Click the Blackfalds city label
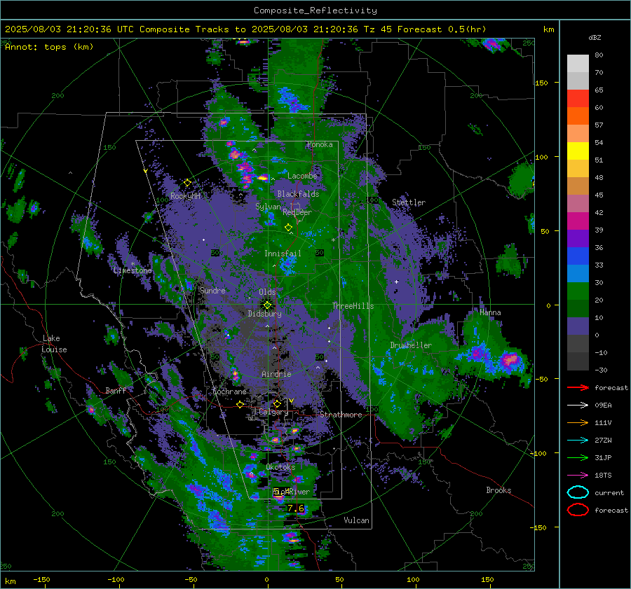The width and height of the screenshot is (631, 589). pyautogui.click(x=298, y=194)
